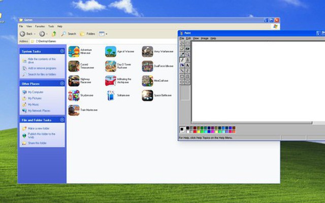Viewport: 325px width, 203px height.
Task: Select the Highway Racer.exe game icon
Action: tap(74, 81)
